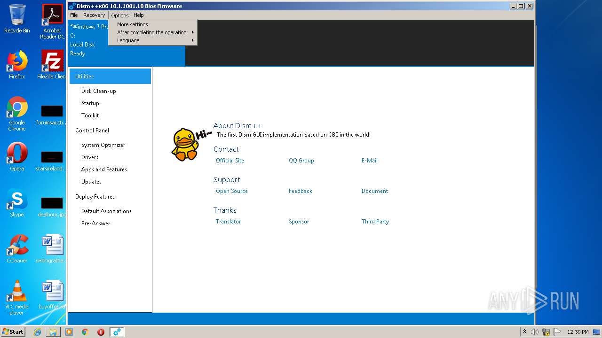Show hidden system tray icons
The image size is (602, 338).
(x=524, y=331)
